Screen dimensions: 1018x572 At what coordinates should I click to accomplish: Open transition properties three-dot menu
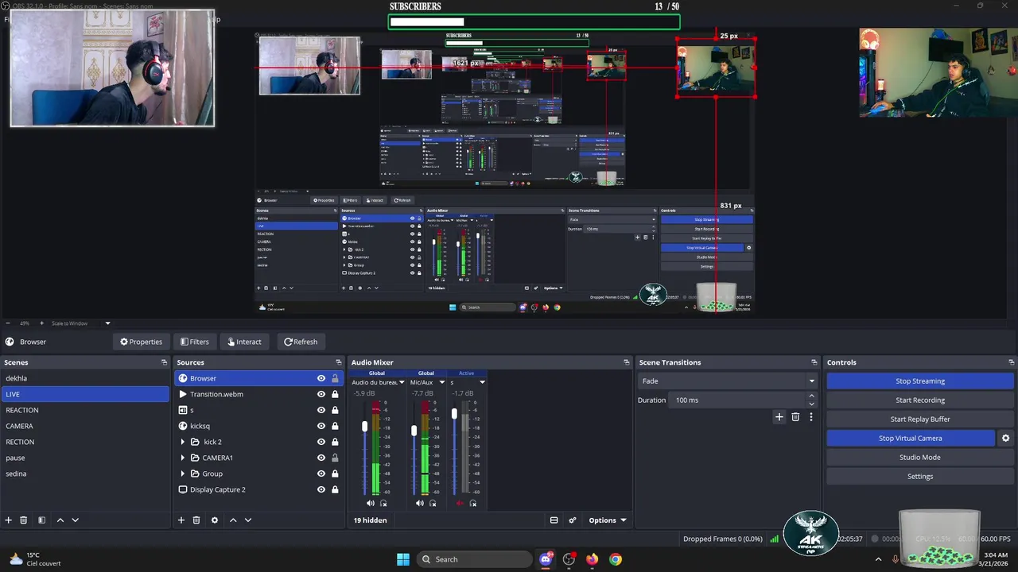click(811, 416)
